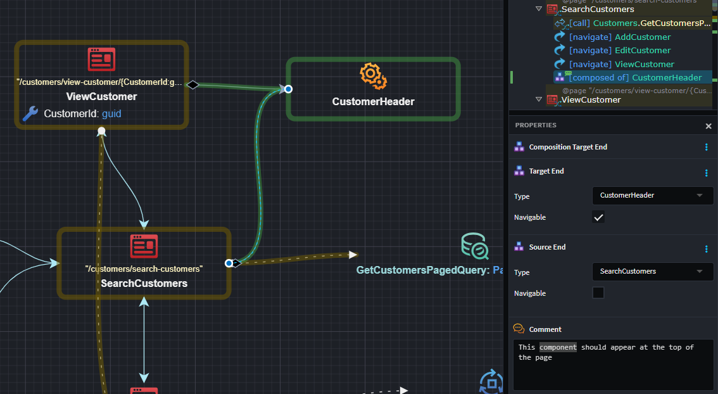
Task: Open Source End Type dropdown SearchCustomers
Action: (x=653, y=272)
